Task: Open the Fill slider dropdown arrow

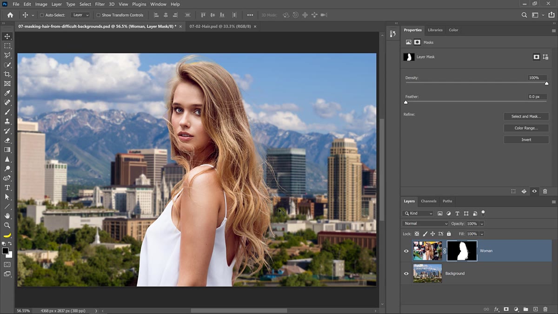Action: pyautogui.click(x=482, y=234)
